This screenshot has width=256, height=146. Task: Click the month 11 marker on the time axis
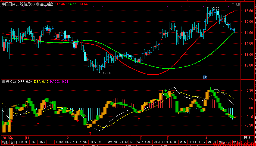click(27, 138)
